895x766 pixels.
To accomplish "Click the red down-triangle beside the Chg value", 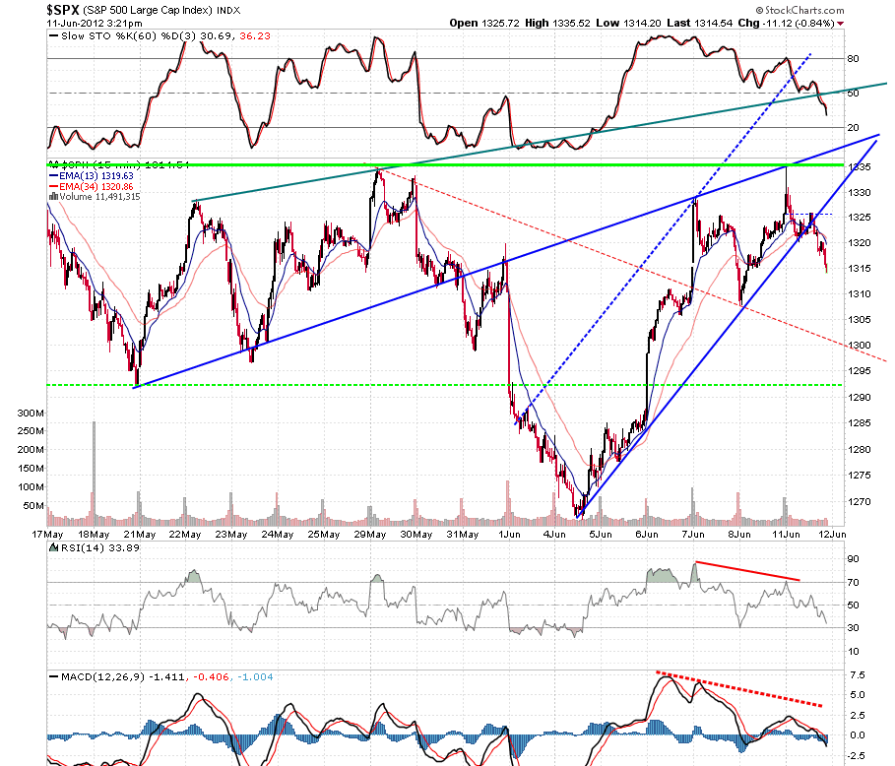I will point(840,24).
